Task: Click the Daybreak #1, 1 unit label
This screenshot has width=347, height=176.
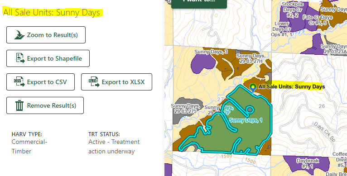Action: pyautogui.click(x=308, y=163)
